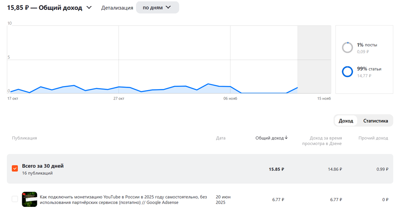Click the 15 нояб axis label
Image resolution: width=410 pixels, height=214 pixels.
pos(324,98)
